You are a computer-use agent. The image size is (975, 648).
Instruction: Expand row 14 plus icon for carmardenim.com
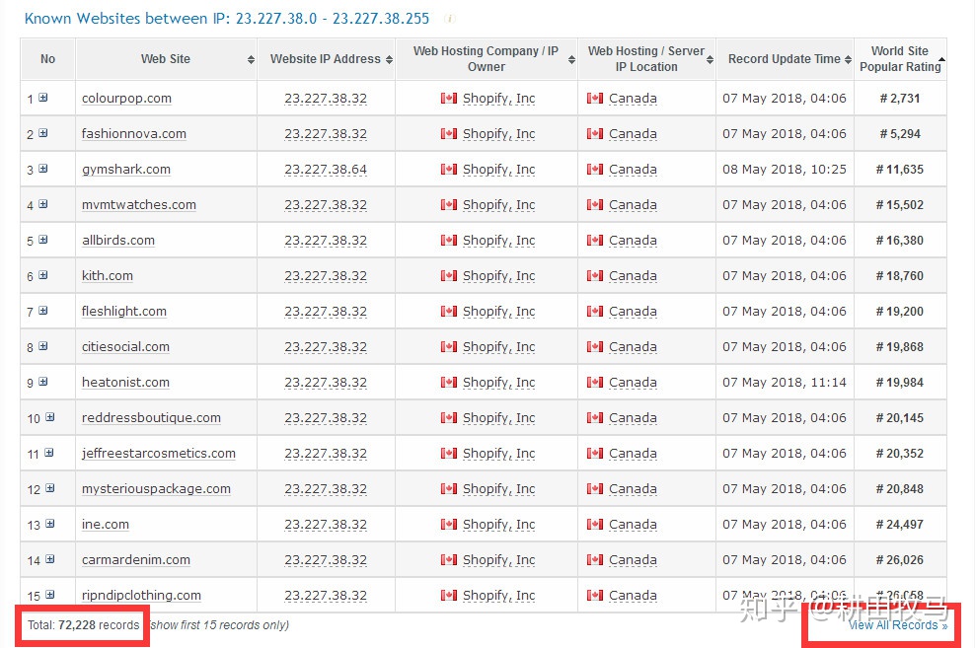click(49, 560)
